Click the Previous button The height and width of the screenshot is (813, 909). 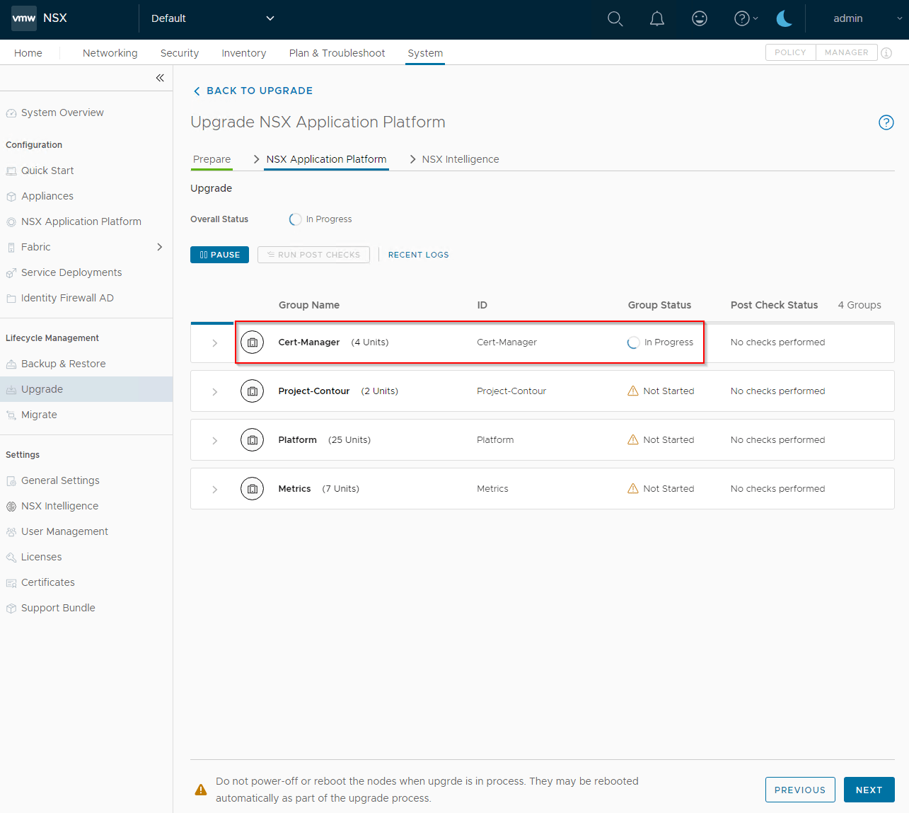coord(800,790)
